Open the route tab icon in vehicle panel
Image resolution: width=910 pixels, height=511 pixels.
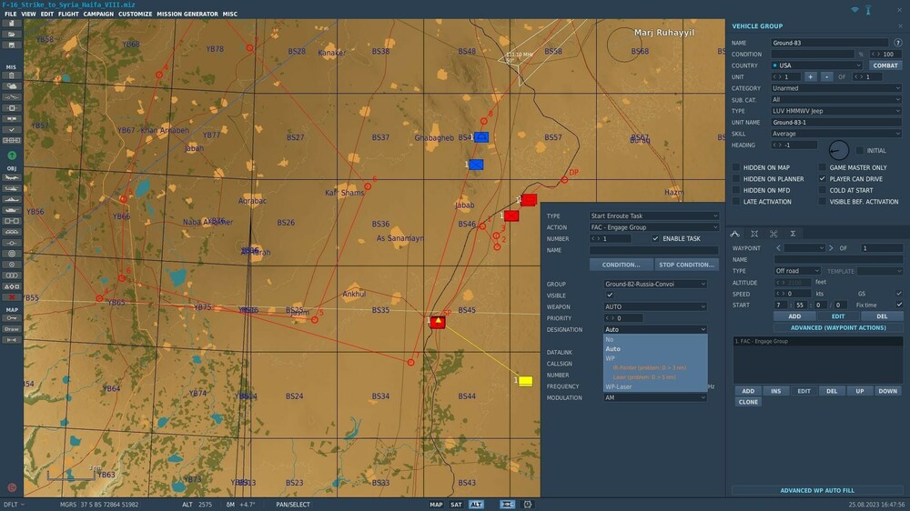pyautogui.click(x=734, y=234)
